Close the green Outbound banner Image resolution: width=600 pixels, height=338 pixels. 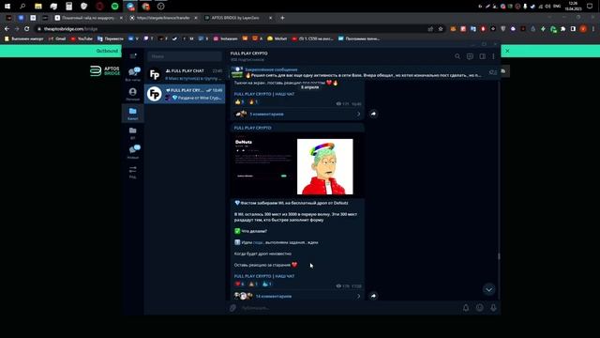tap(507, 51)
